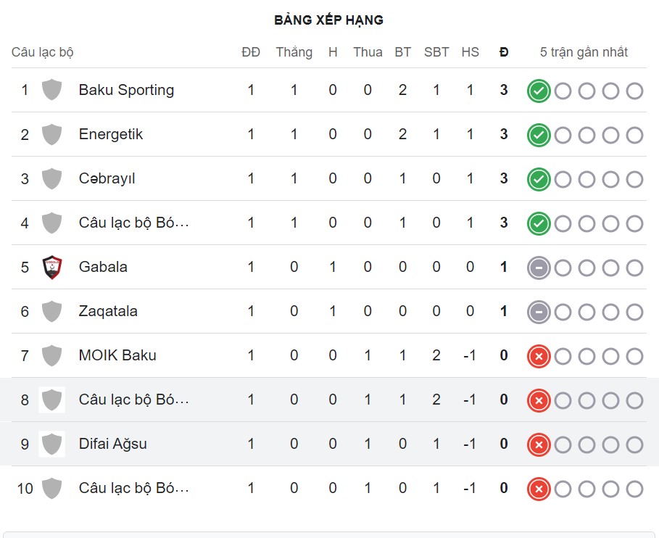Click Baku Sporting's green win icon
Viewport: 659px width, 538px height.
click(x=539, y=91)
